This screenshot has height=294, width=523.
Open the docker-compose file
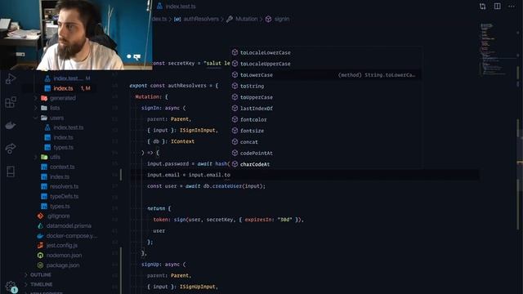click(x=71, y=236)
